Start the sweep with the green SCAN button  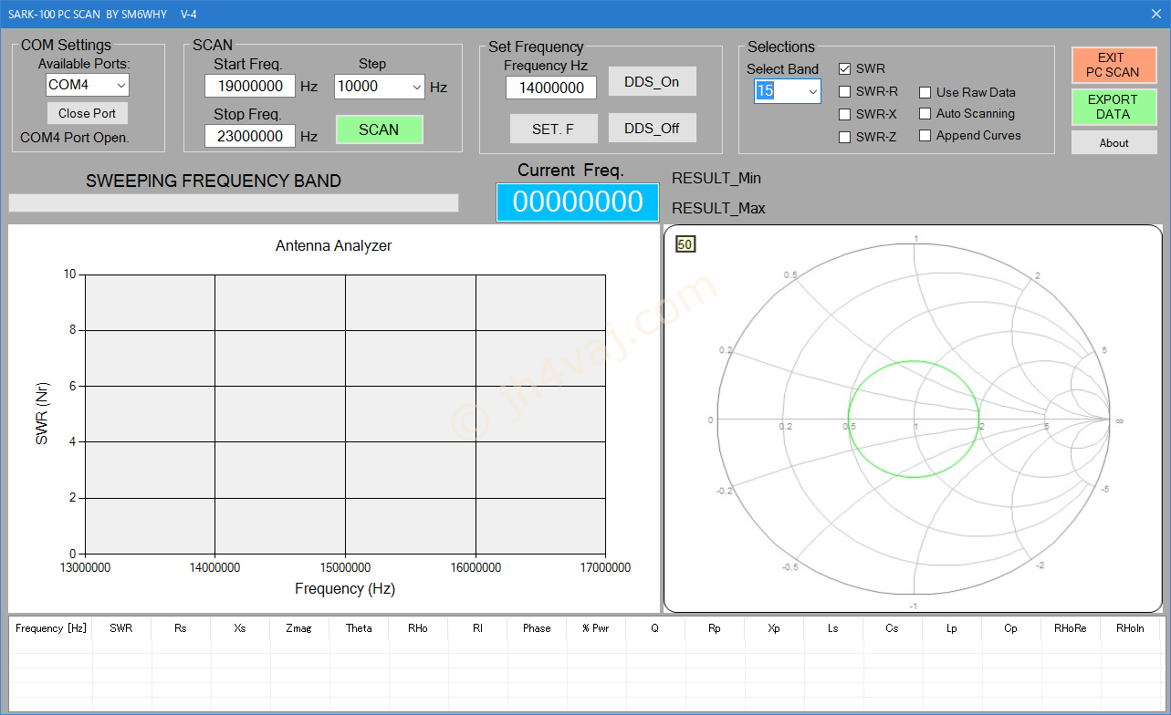pos(379,130)
